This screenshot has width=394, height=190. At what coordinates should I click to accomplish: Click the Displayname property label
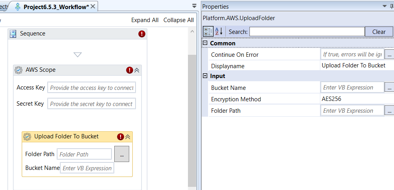coord(228,66)
